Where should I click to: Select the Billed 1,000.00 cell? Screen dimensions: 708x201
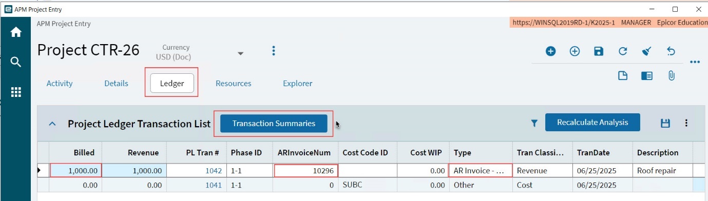tap(75, 170)
